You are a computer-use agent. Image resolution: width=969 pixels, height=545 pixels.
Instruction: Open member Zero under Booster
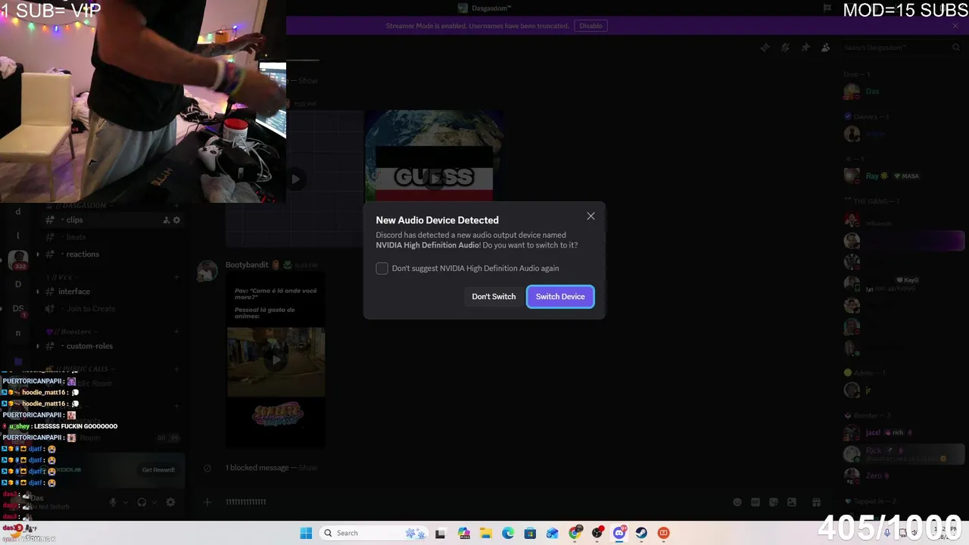coord(903,476)
